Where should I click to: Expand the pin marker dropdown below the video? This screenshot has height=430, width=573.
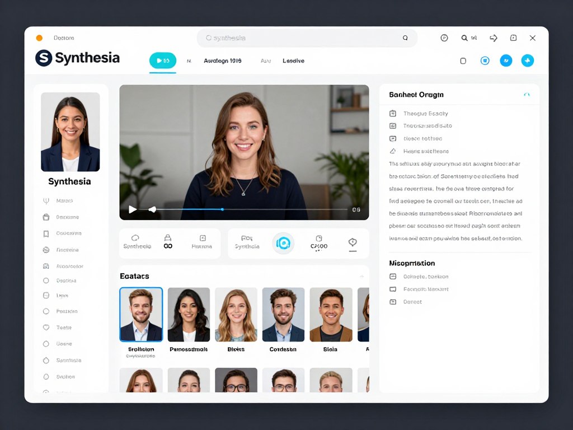(x=352, y=243)
